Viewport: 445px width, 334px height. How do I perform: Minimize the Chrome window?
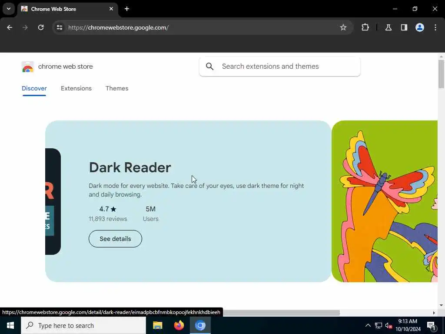point(395,9)
